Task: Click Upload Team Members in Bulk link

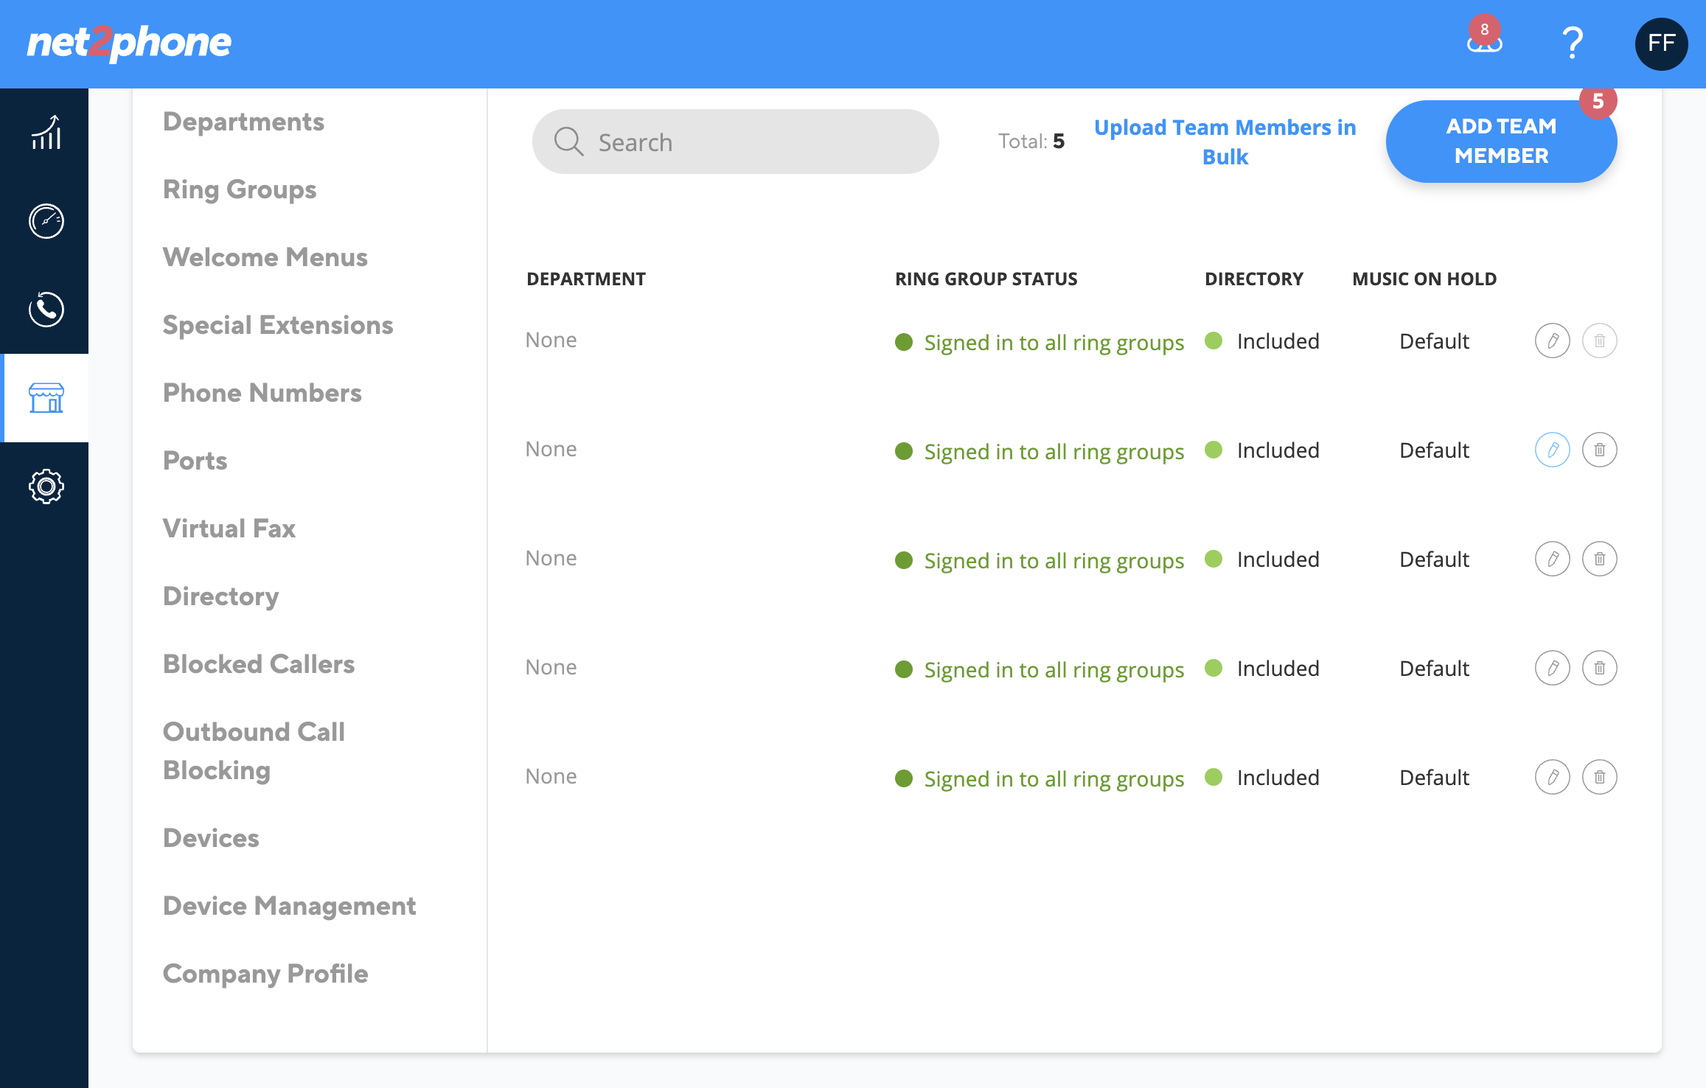Action: point(1225,142)
